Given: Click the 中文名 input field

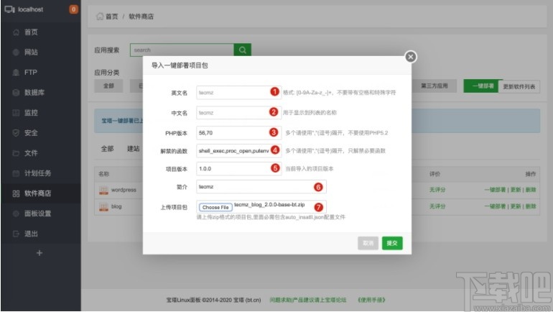Looking at the screenshot, I should coord(238,113).
